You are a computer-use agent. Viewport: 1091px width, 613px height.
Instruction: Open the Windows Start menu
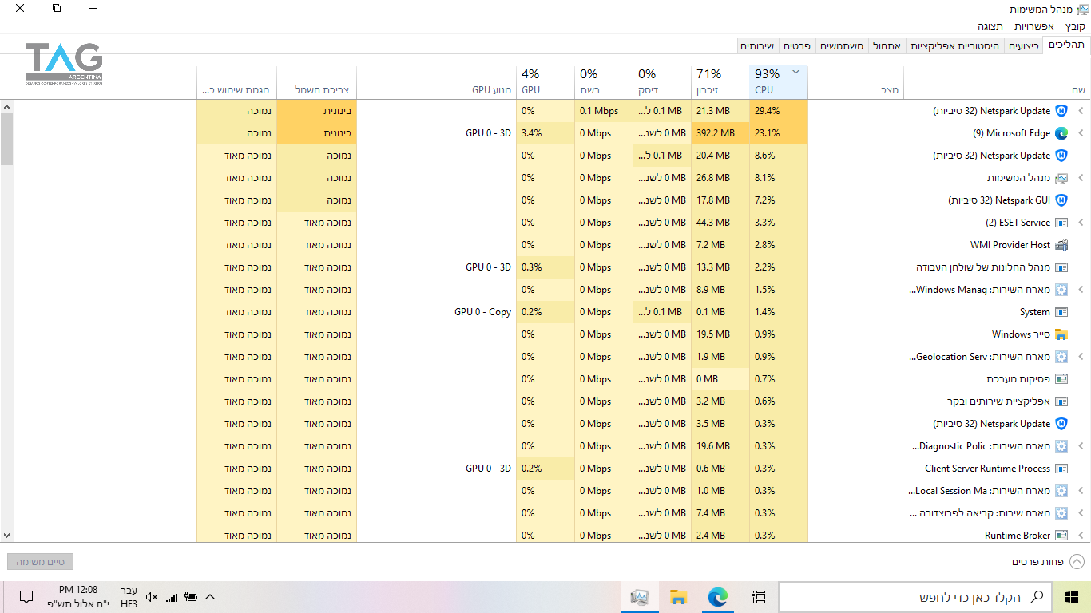click(1072, 596)
